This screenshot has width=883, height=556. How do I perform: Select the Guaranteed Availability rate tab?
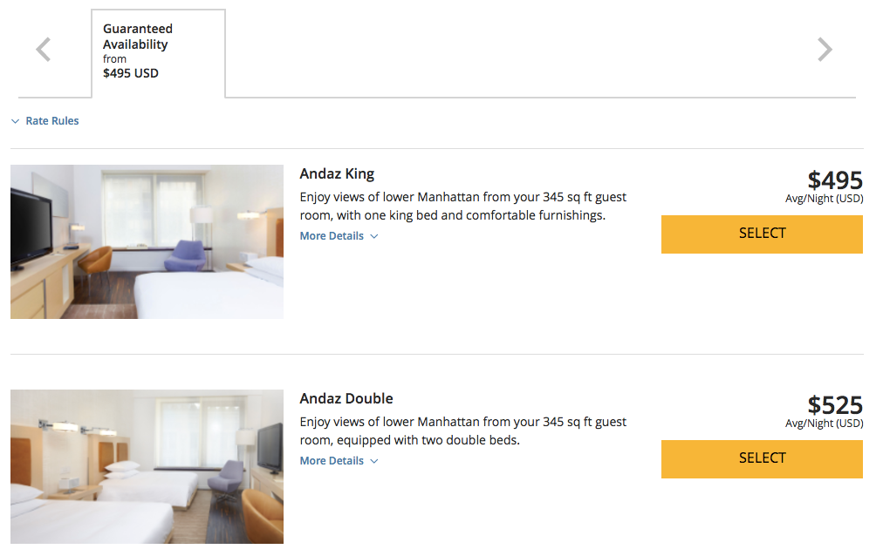click(158, 52)
